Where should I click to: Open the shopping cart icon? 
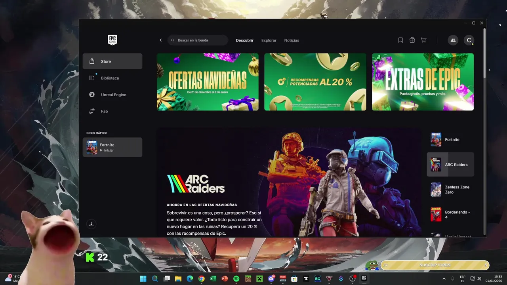tap(423, 40)
